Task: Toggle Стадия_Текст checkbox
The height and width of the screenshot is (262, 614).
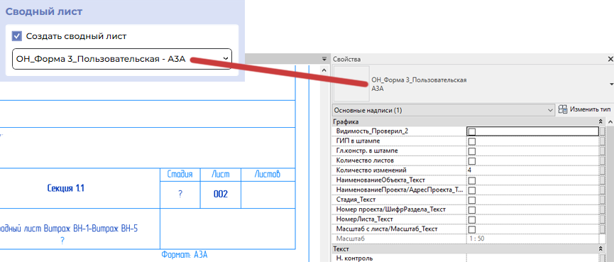Action: tap(472, 200)
